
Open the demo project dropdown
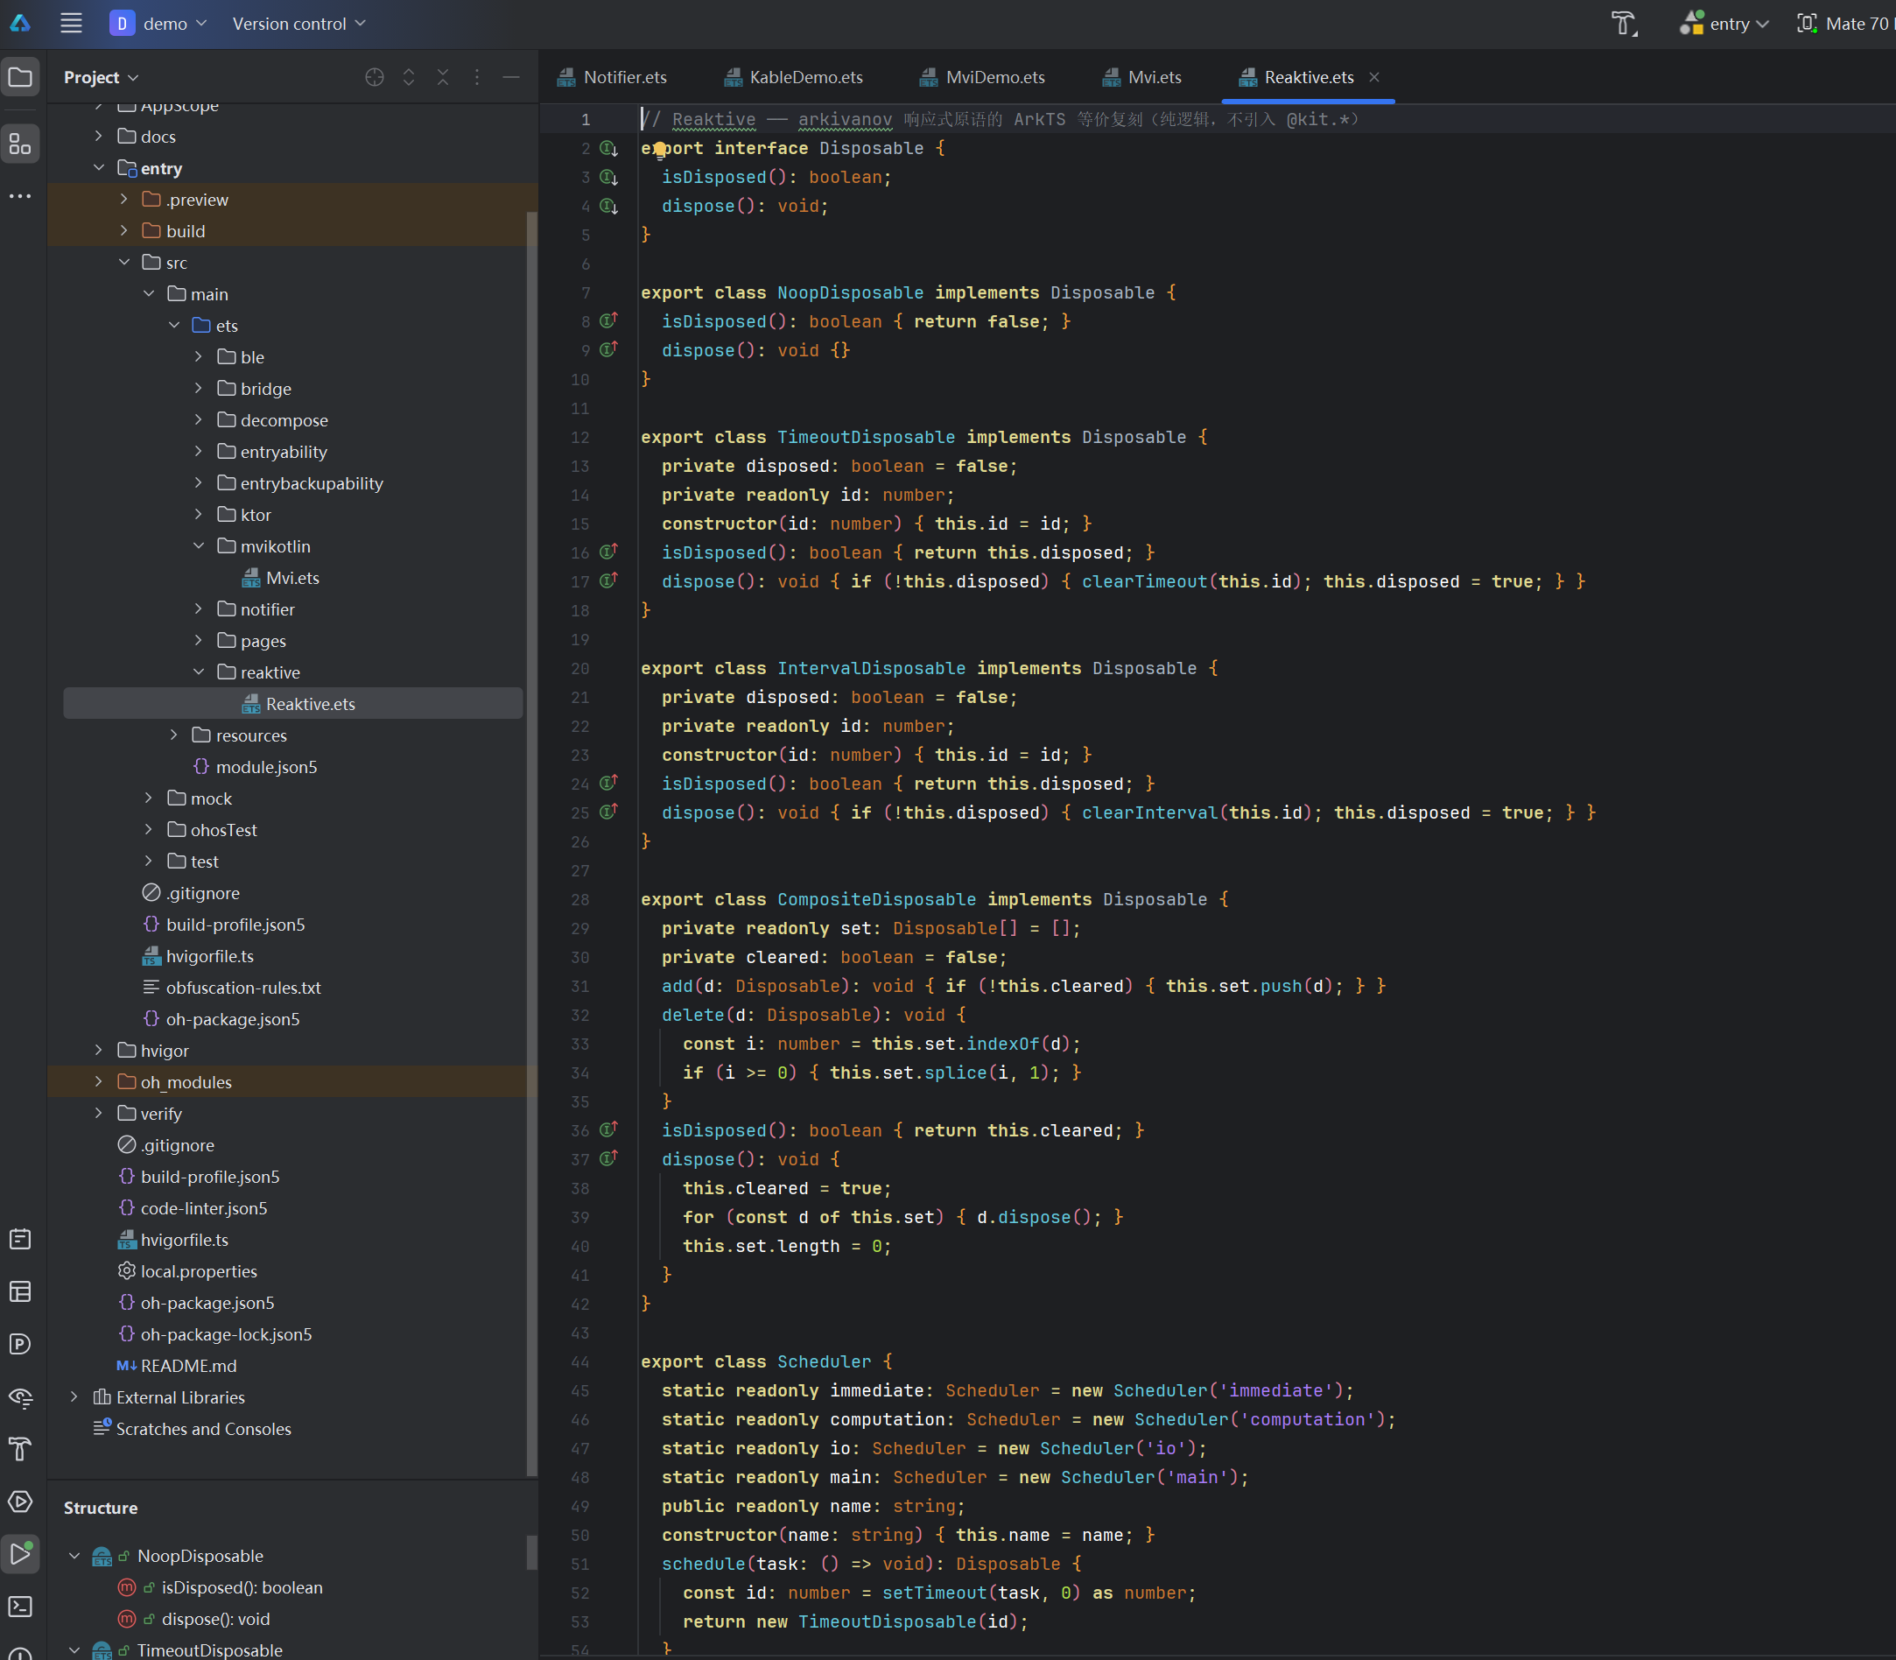tap(158, 23)
